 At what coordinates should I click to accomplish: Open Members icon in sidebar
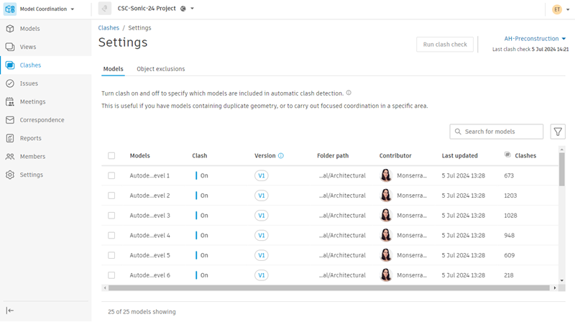tap(10, 156)
